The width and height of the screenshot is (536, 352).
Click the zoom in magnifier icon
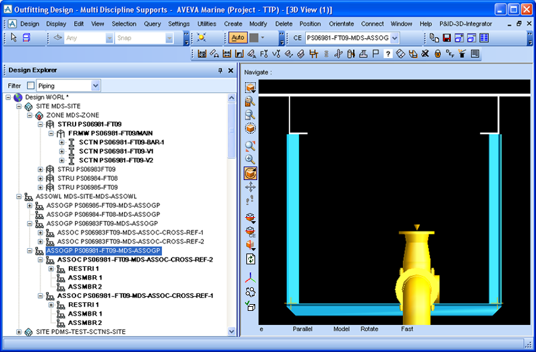[250, 159]
